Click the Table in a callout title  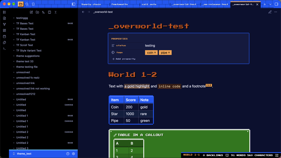click(x=140, y=135)
